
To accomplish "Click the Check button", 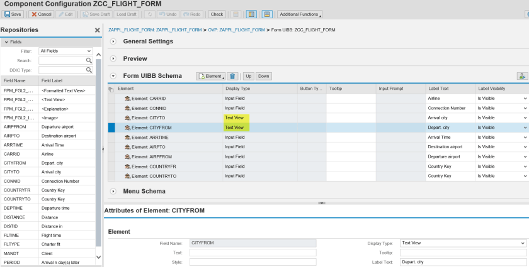I will (217, 14).
